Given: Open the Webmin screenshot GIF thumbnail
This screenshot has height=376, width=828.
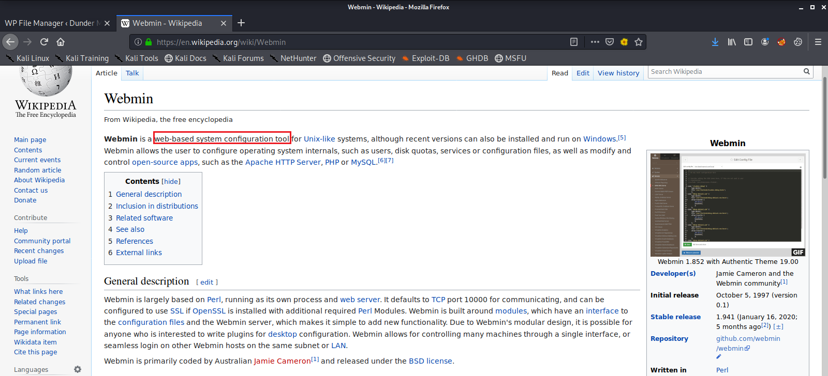Looking at the screenshot, I should pos(728,205).
